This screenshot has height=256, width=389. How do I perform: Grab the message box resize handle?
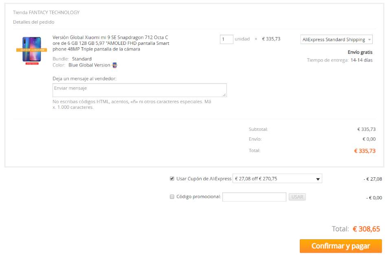(224, 95)
